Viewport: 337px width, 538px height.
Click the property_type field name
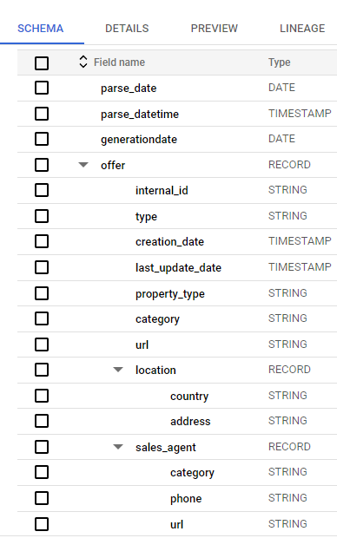point(170,293)
